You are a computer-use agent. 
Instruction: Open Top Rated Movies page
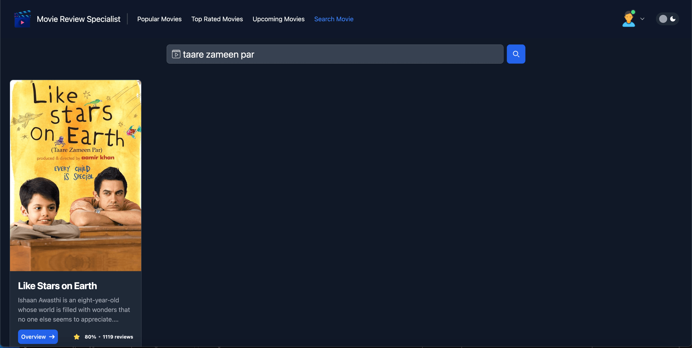click(217, 19)
